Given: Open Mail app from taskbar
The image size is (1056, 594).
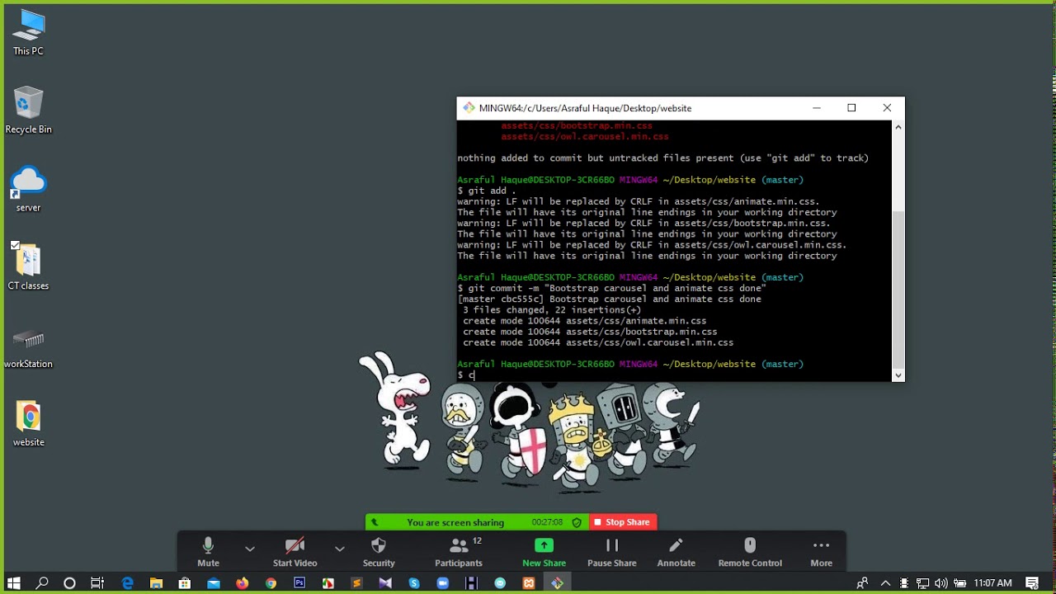Looking at the screenshot, I should (x=214, y=583).
